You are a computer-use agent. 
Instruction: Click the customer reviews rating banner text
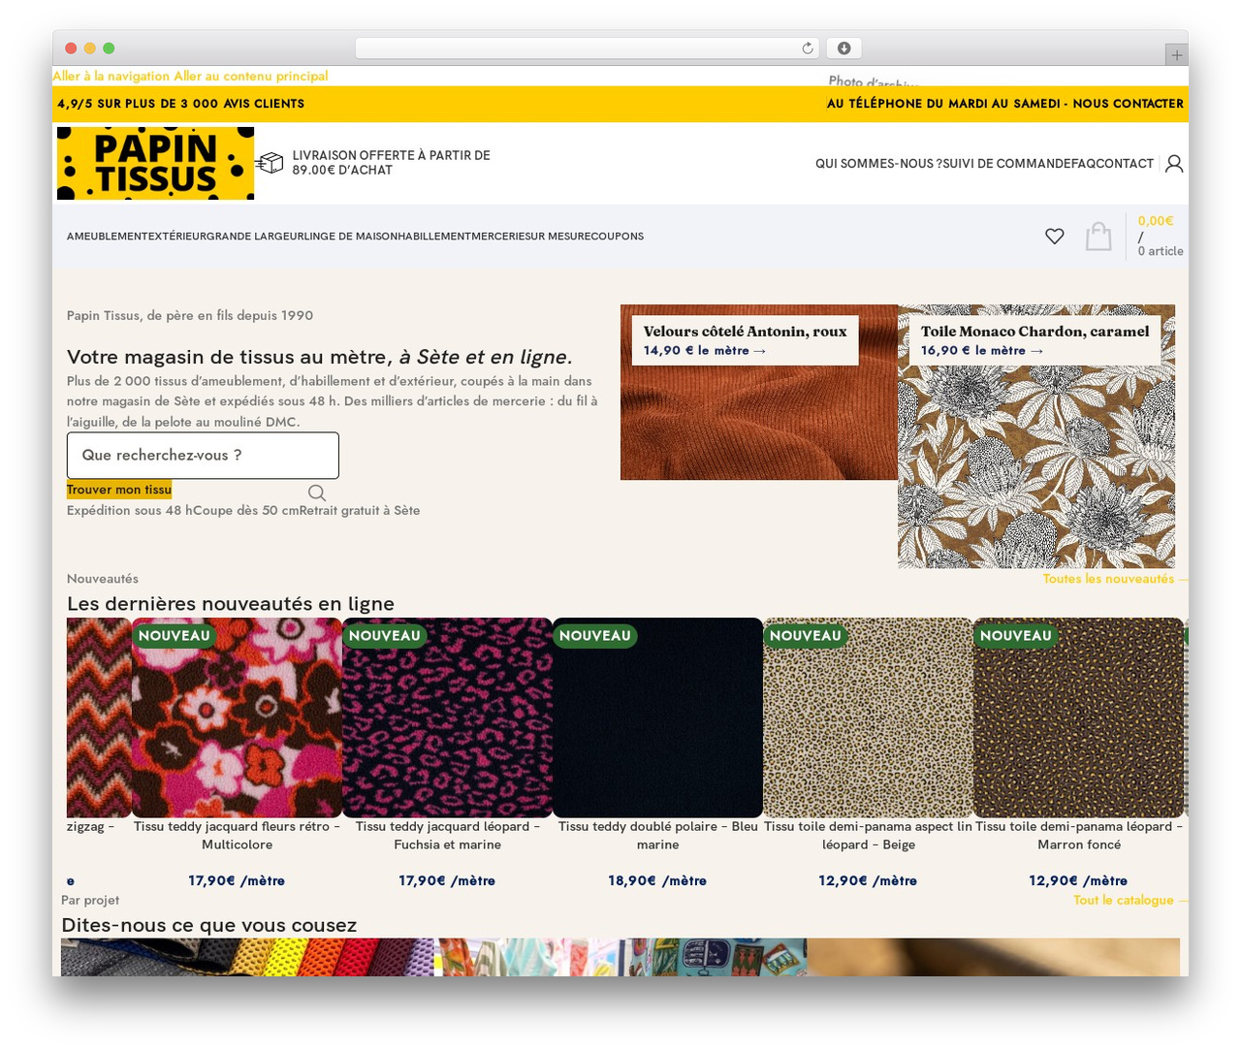(x=181, y=104)
